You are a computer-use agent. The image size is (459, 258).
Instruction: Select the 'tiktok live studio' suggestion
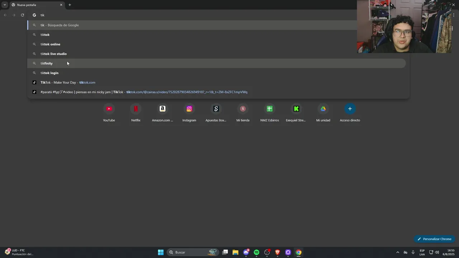tap(217, 54)
